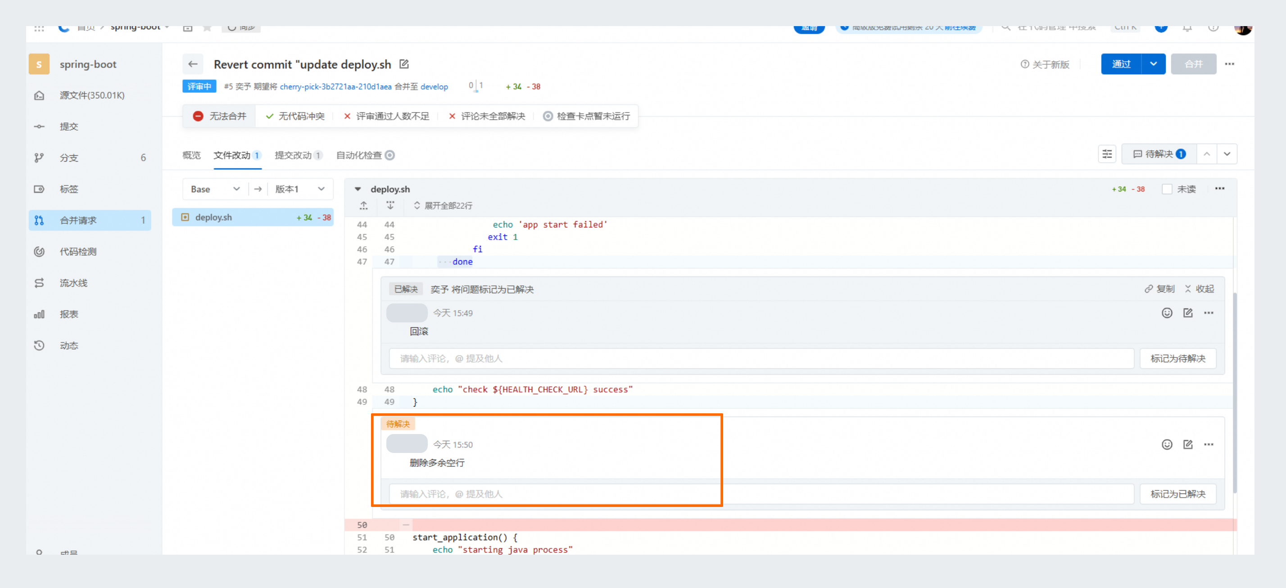Add emoji reaction to 15:50 comment
Screen dimensions: 1286x588
coord(1167,444)
